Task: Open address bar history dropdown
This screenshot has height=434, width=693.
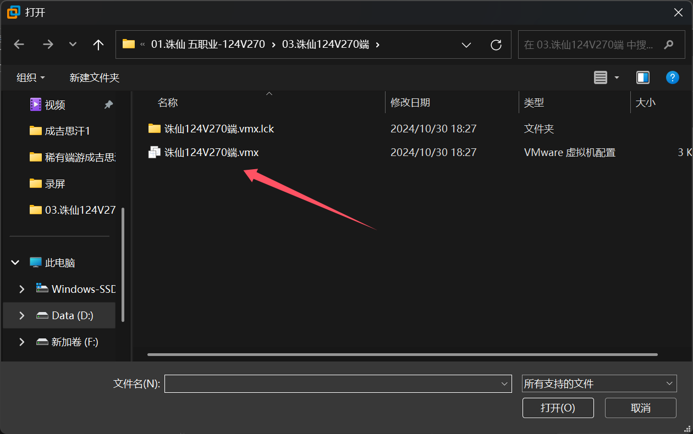Action: tap(466, 44)
